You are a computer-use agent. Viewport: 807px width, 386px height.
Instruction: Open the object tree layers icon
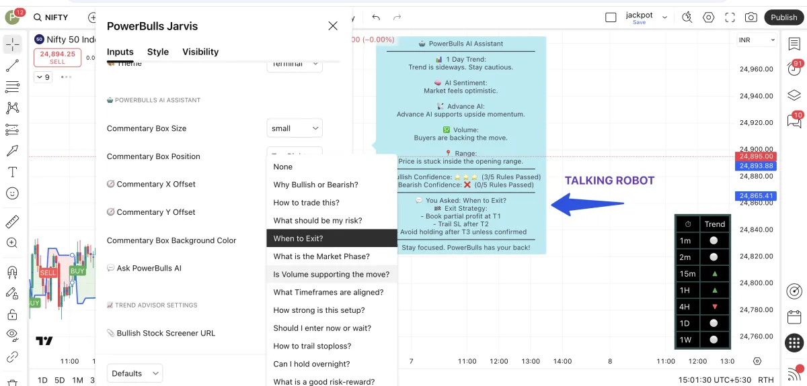794,95
